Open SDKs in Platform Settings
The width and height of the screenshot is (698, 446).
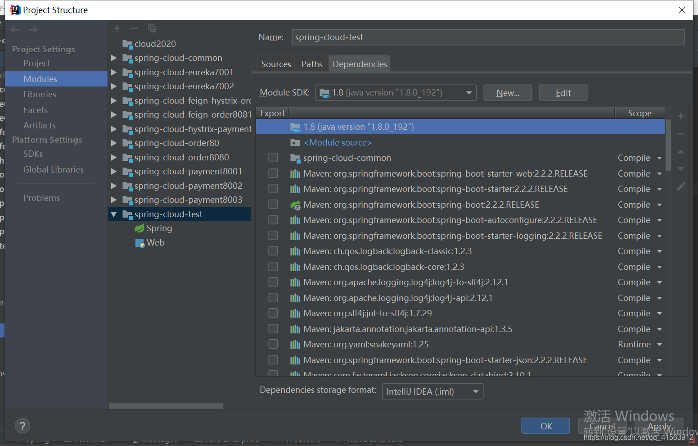tap(33, 154)
